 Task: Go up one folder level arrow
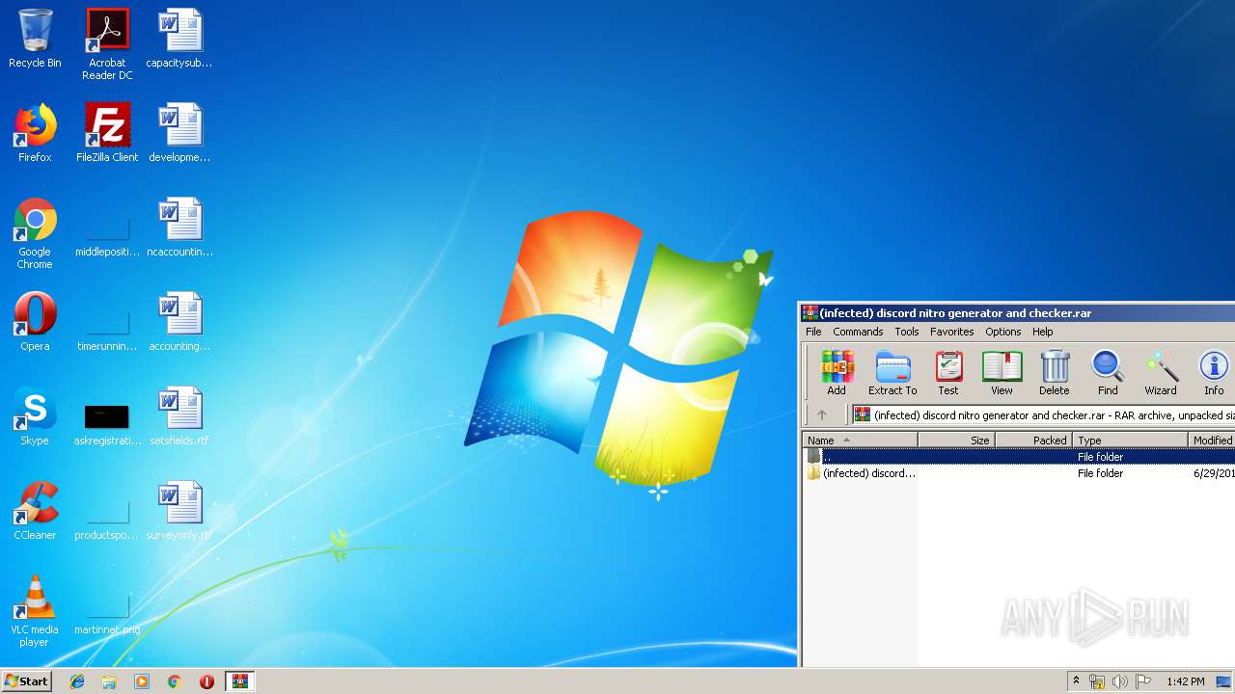click(822, 415)
